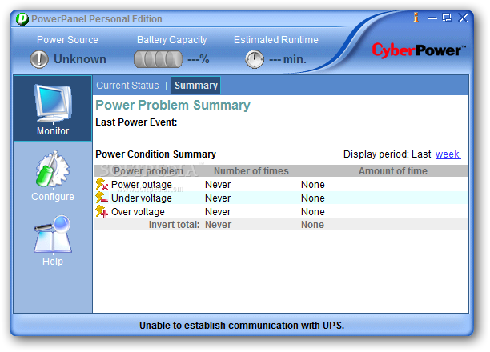The width and height of the screenshot is (490, 352).
Task: Open the Configure section
Action: (53, 176)
